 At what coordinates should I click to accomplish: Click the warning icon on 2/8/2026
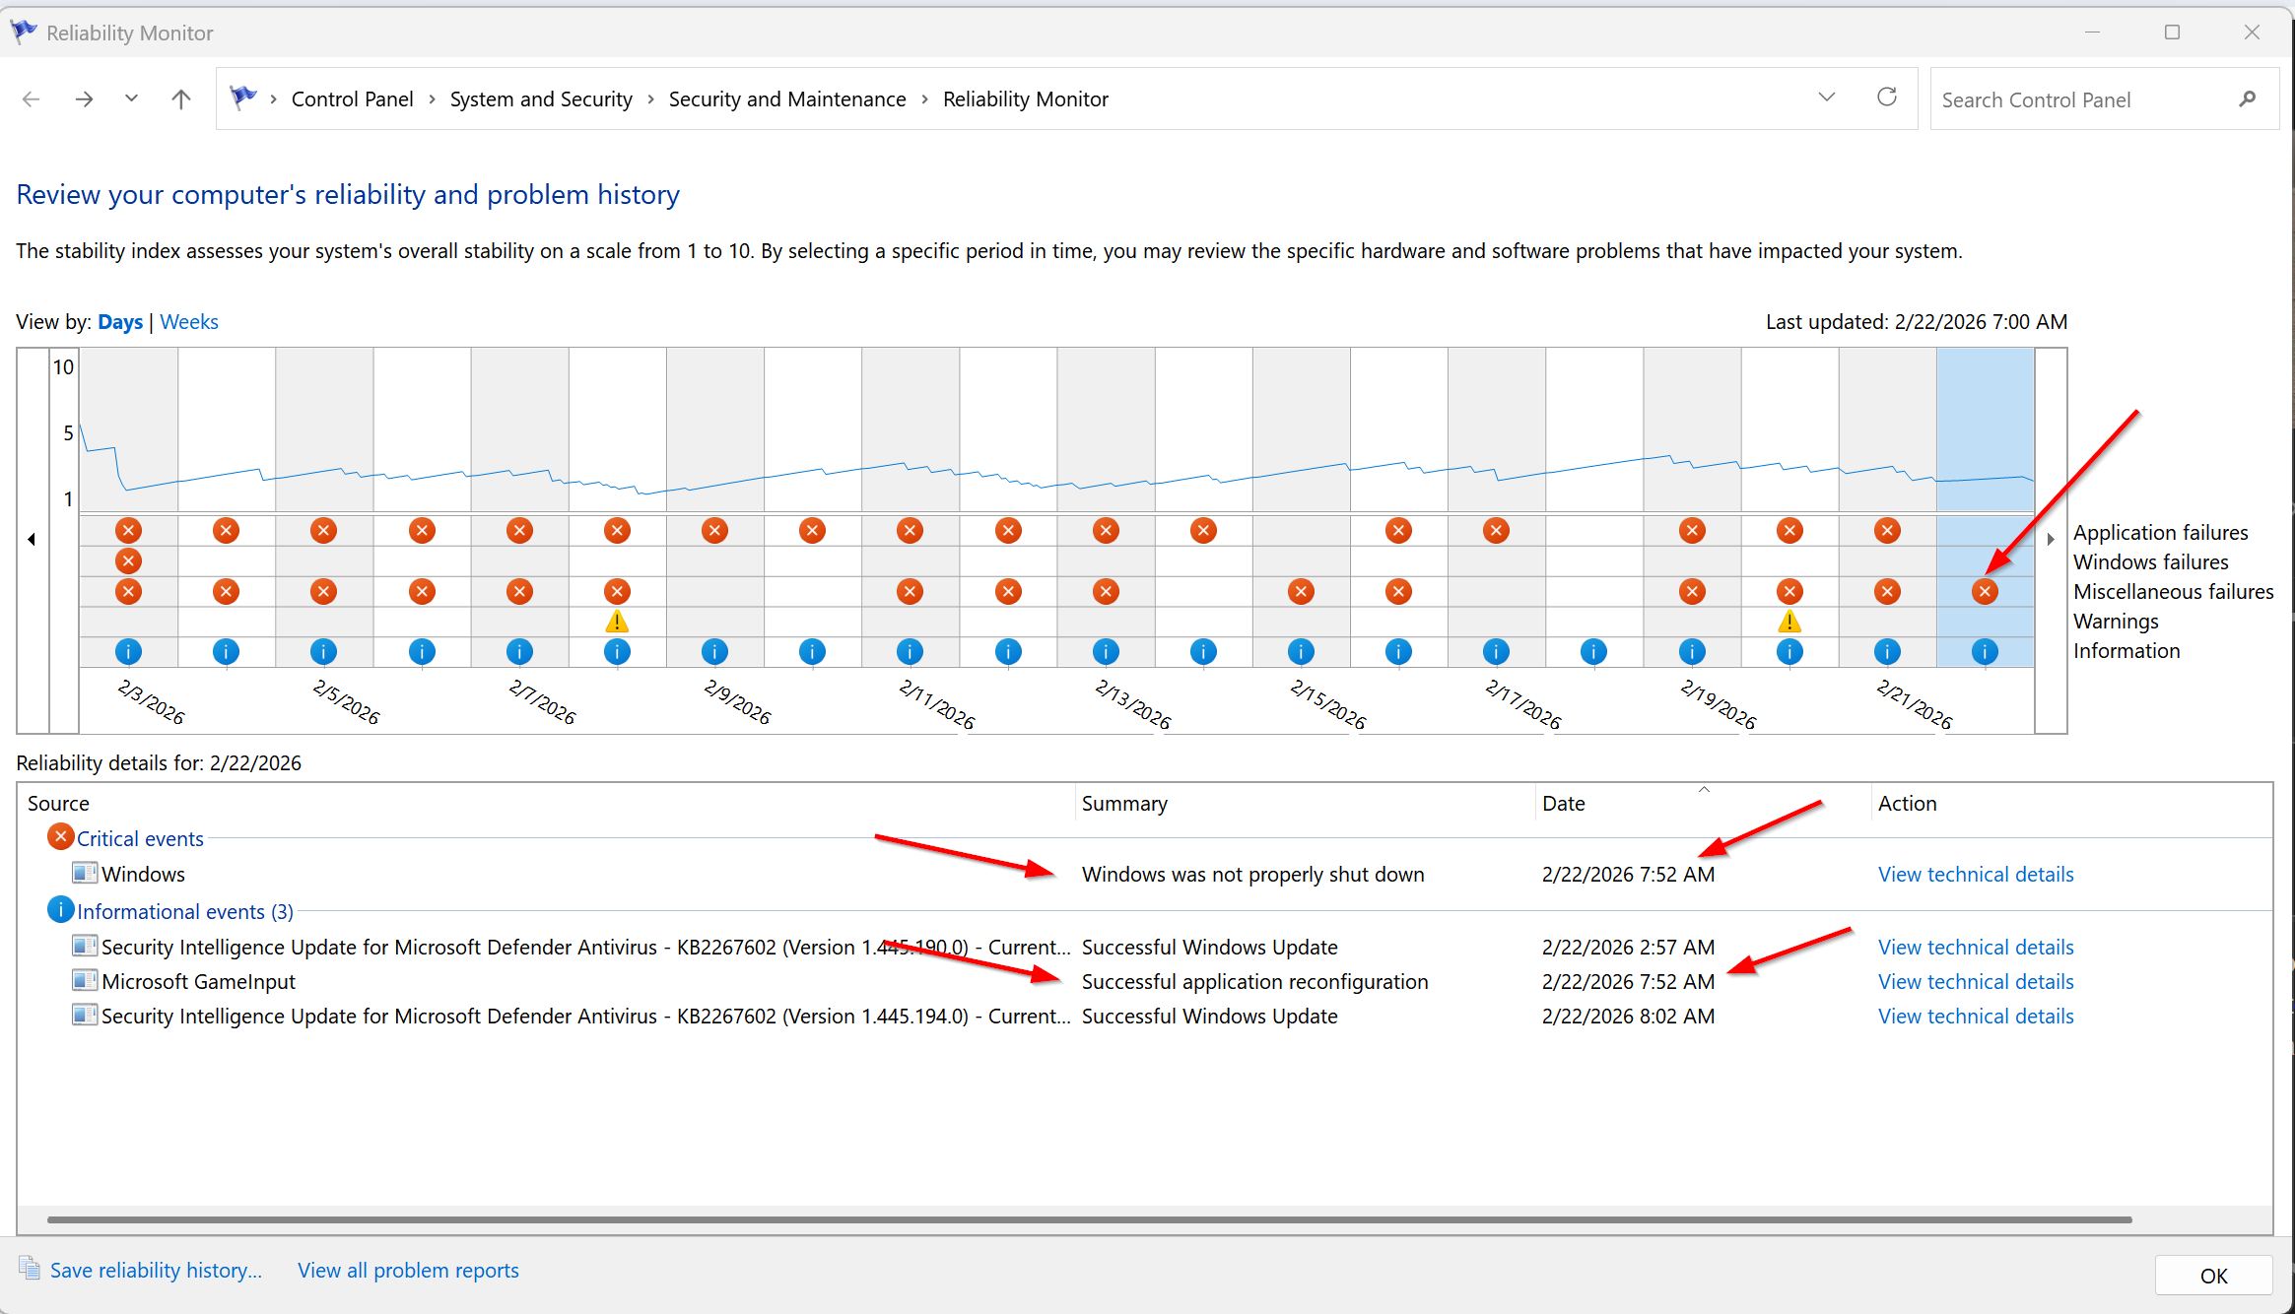(x=617, y=622)
